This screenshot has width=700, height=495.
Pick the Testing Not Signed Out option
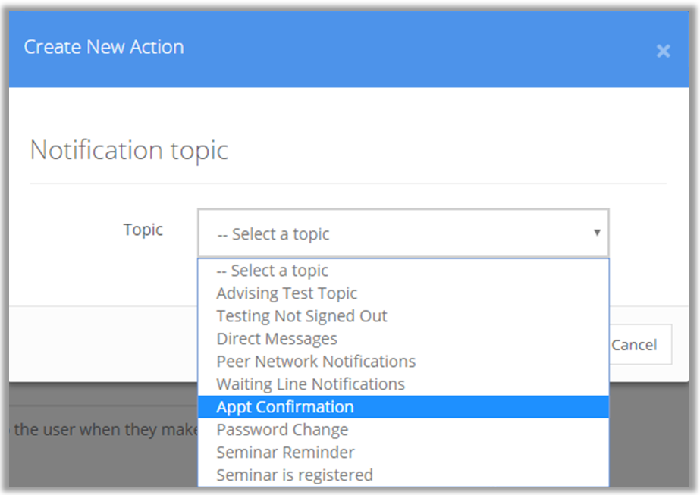(302, 316)
